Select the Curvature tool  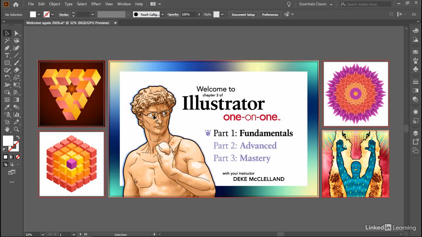click(16, 48)
